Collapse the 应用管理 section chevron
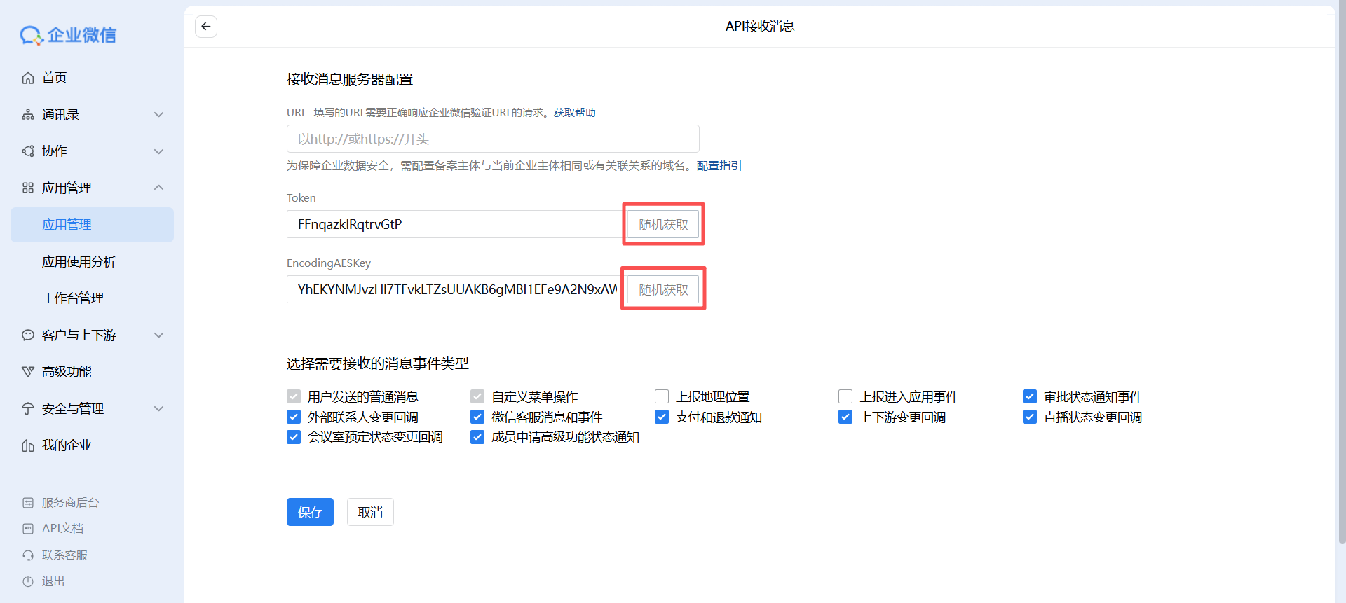The image size is (1346, 603). (x=158, y=188)
